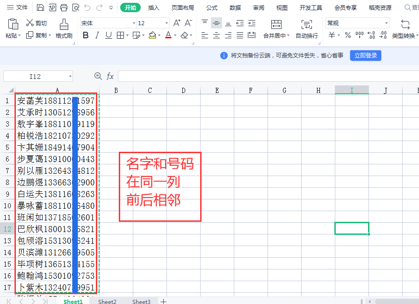Click the Paste (粘贴) icon

click(x=13, y=24)
